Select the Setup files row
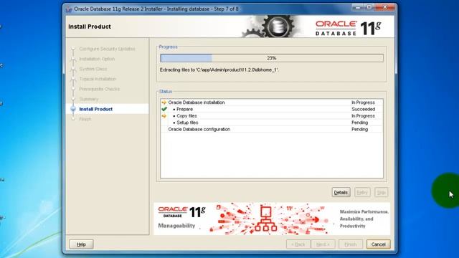 (272, 123)
